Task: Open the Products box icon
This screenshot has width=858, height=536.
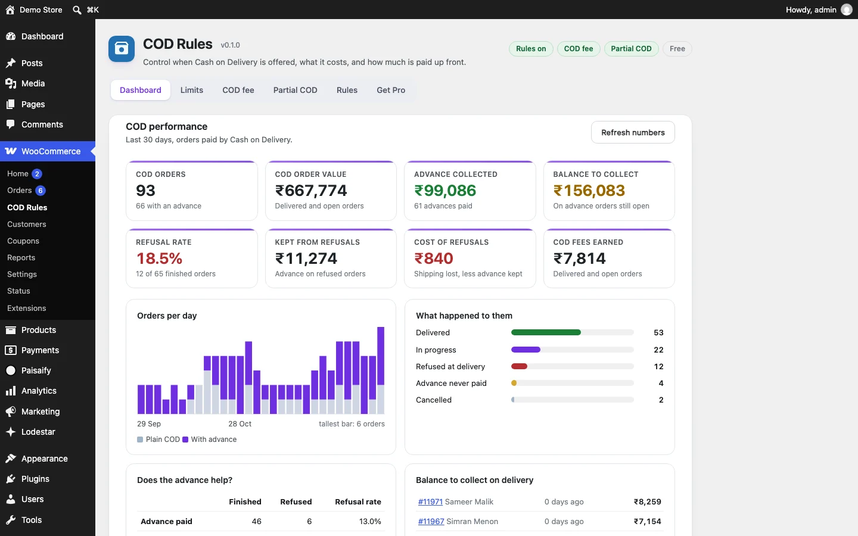Action: click(x=11, y=330)
